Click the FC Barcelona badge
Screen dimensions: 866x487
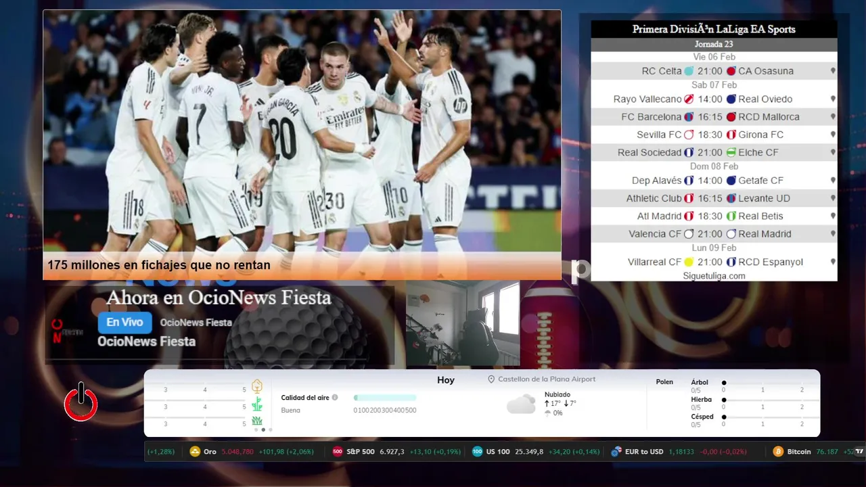689,117
